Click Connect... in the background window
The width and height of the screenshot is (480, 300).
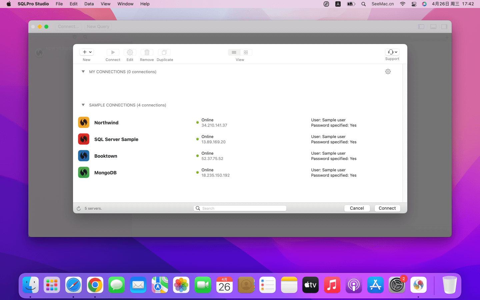tap(68, 27)
